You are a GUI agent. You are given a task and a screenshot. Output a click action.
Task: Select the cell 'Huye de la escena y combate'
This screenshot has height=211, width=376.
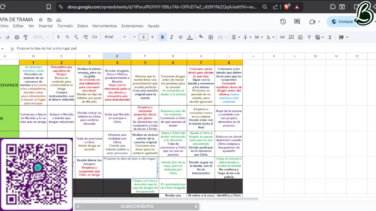click(x=229, y=118)
